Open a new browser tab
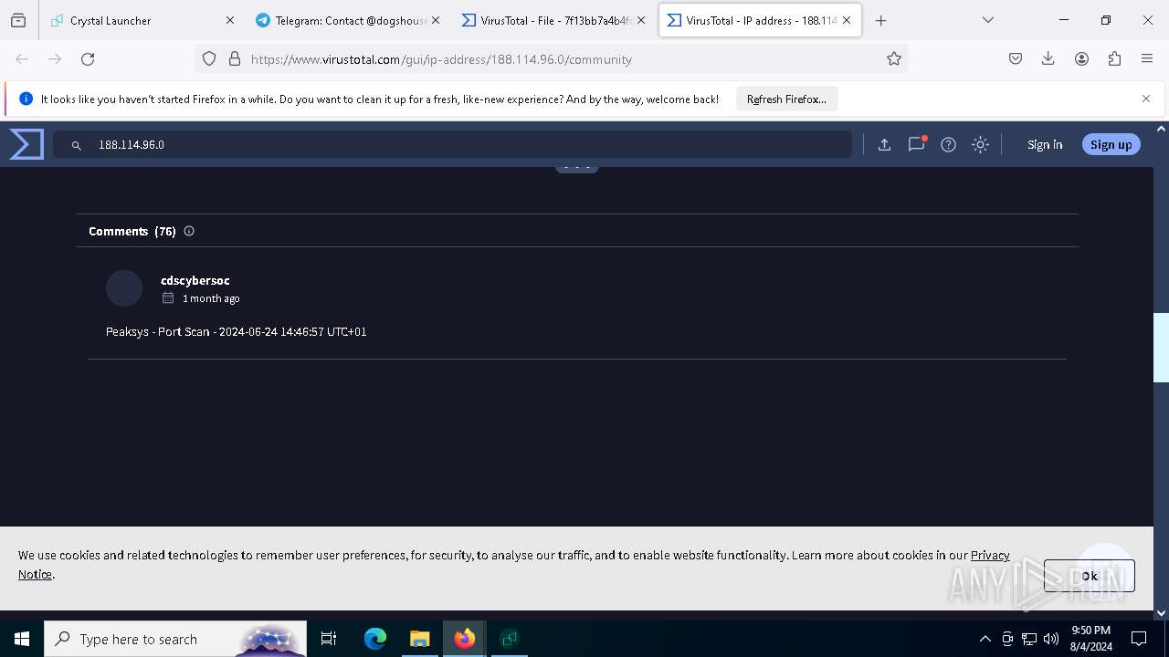 coord(880,20)
